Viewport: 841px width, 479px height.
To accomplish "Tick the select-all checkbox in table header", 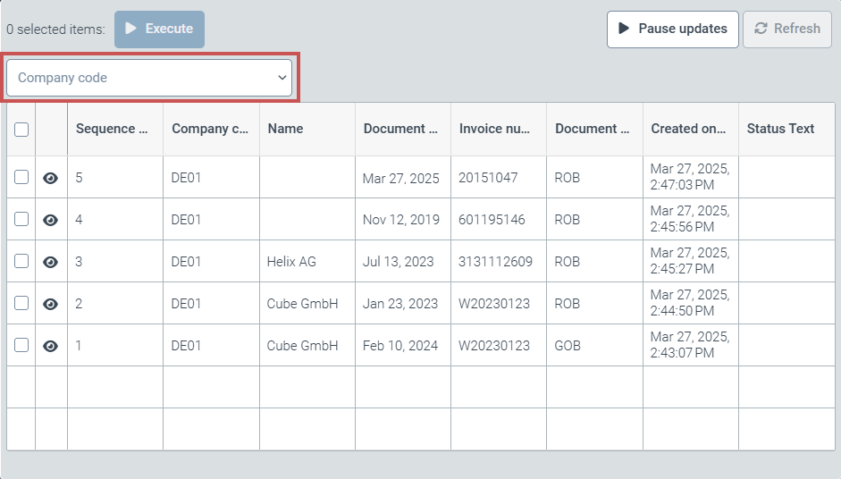I will pyautogui.click(x=21, y=130).
